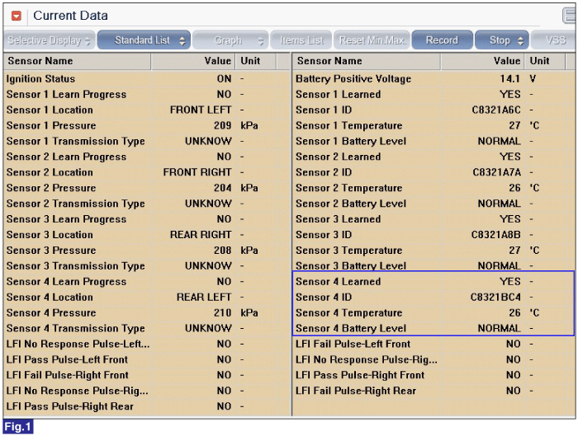Select Sensor 4 ID row
Screen dimensions: 578x436
tap(433, 298)
